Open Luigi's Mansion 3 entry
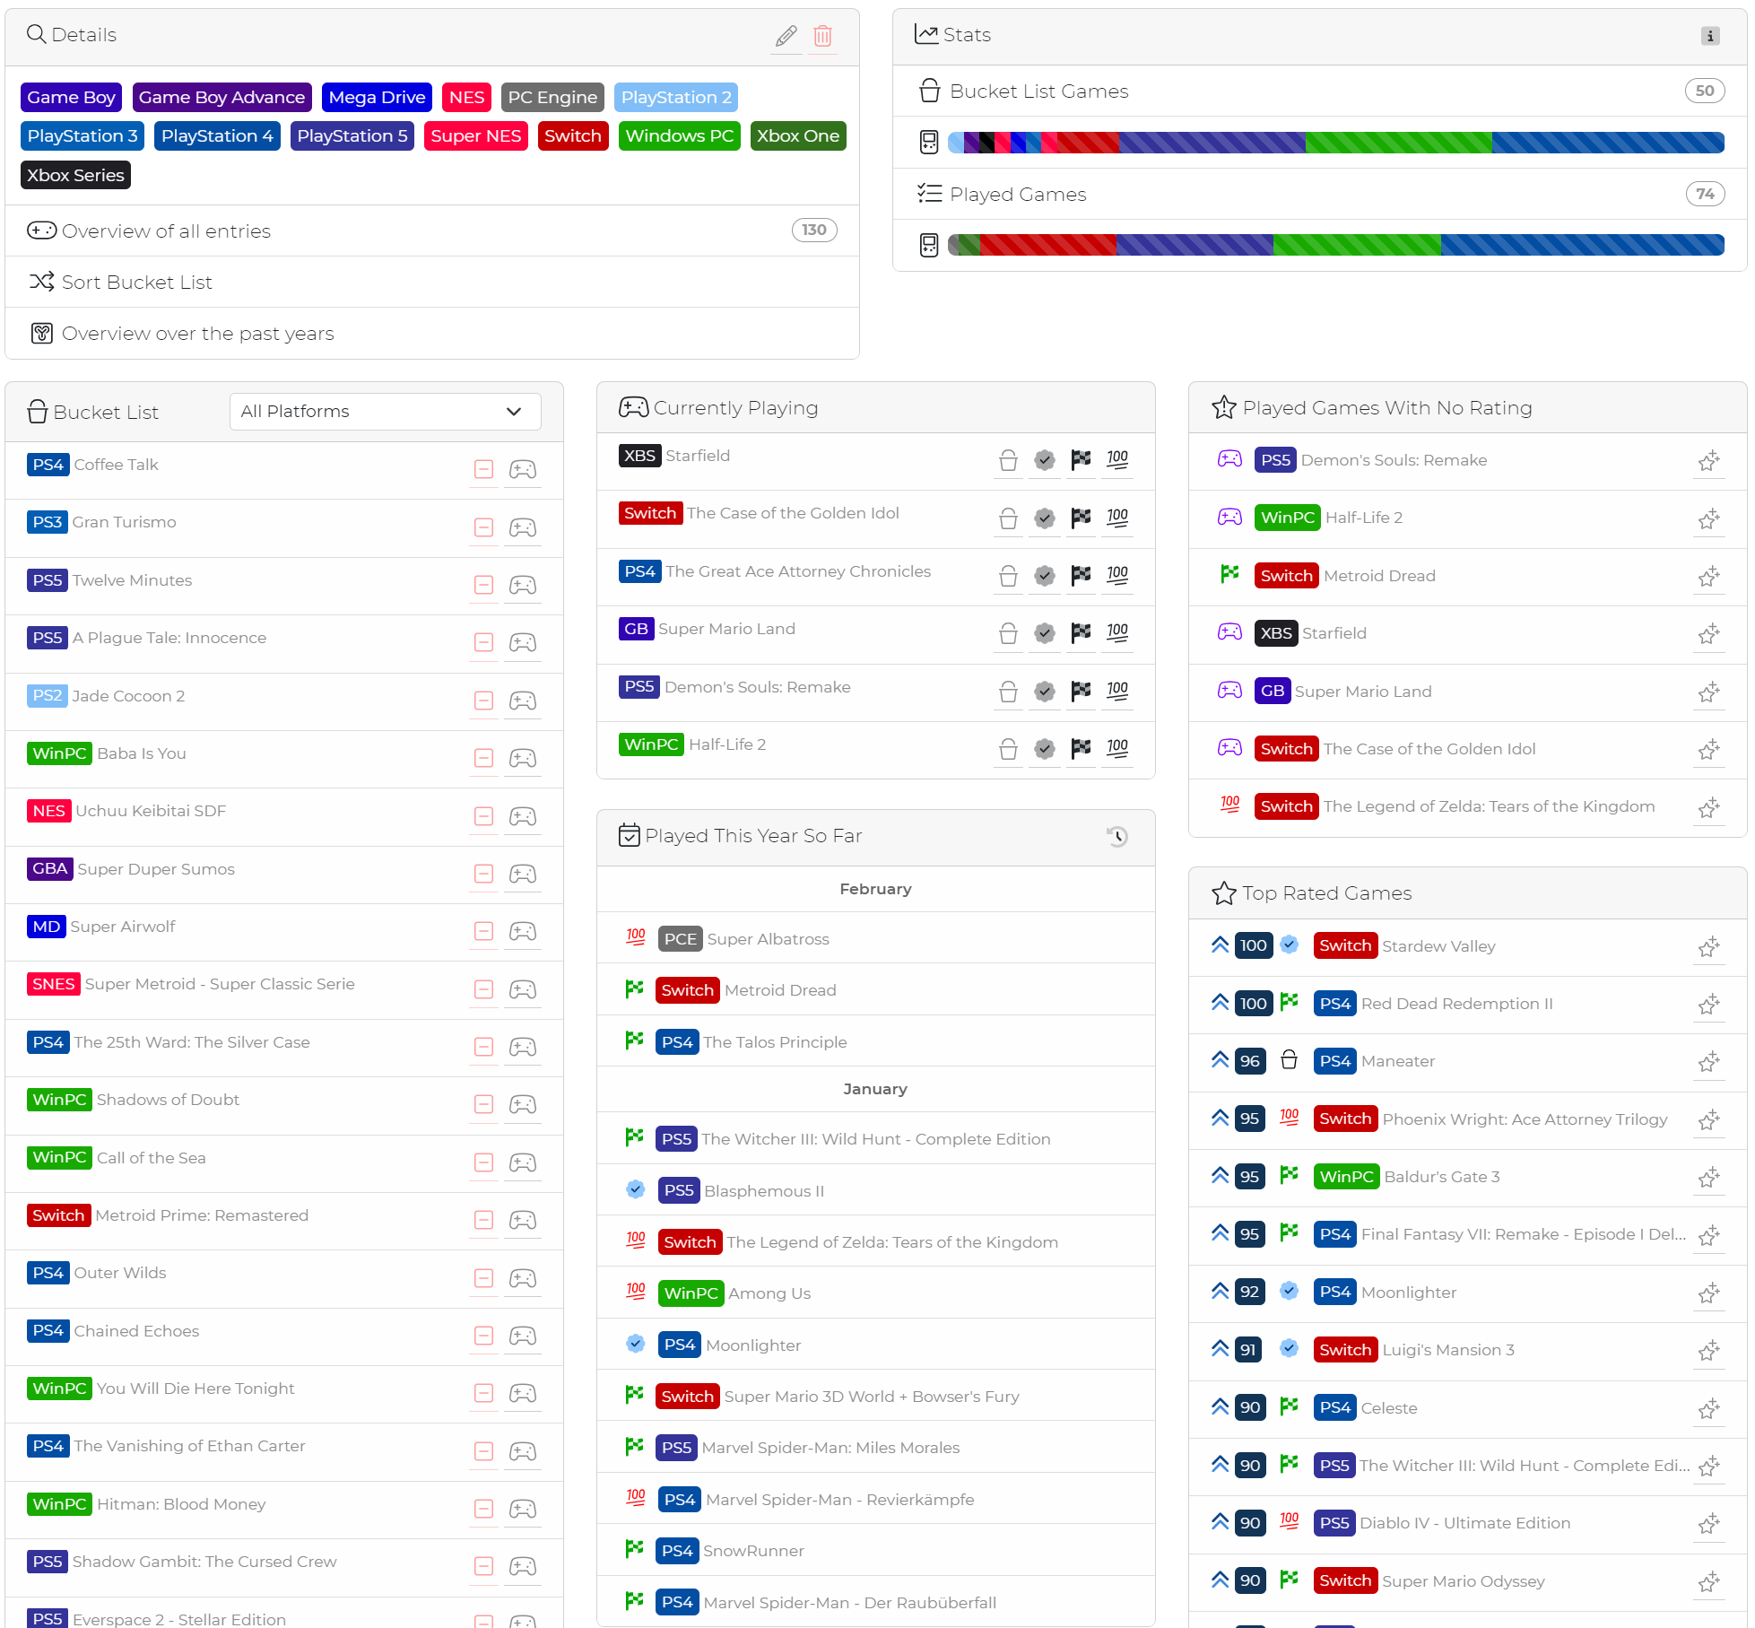The width and height of the screenshot is (1755, 1628). coord(1448,1350)
